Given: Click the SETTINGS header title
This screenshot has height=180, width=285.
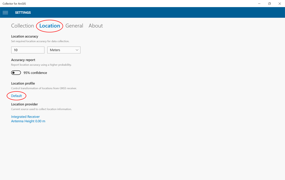Looking at the screenshot, I should pyautogui.click(x=23, y=12).
